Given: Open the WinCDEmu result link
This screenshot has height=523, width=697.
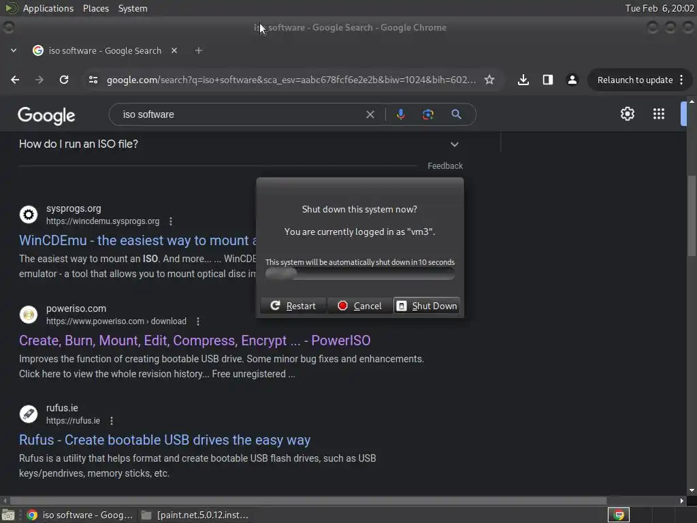Looking at the screenshot, I should pos(137,240).
